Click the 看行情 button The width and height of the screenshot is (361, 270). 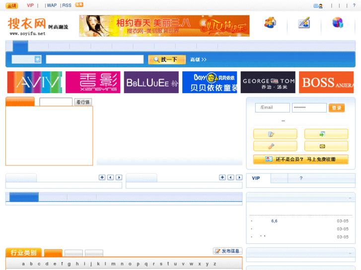coord(83,102)
